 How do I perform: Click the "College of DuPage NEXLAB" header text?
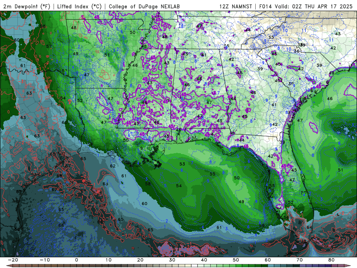144,6
